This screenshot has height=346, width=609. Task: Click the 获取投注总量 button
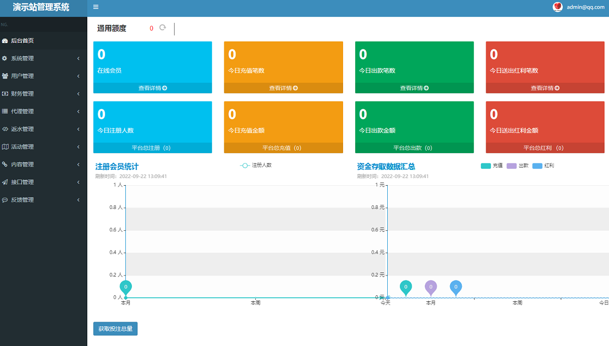coord(115,329)
